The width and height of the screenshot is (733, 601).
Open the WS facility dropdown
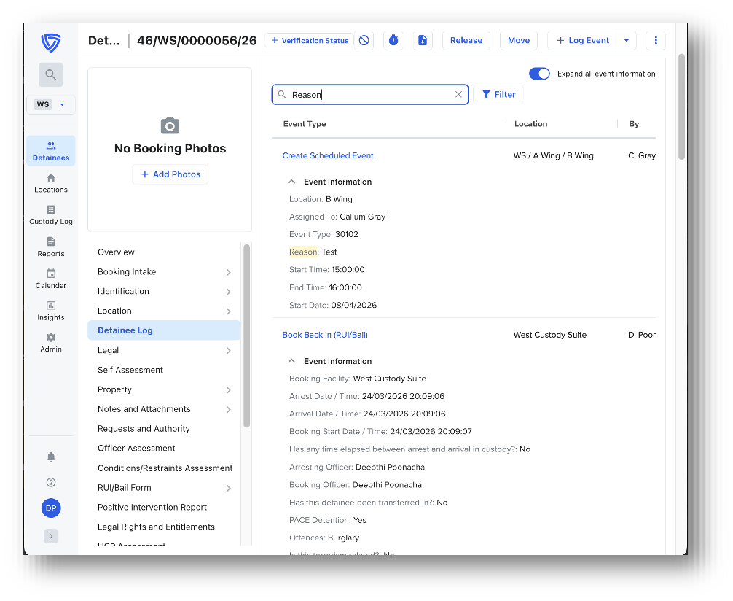pos(50,104)
